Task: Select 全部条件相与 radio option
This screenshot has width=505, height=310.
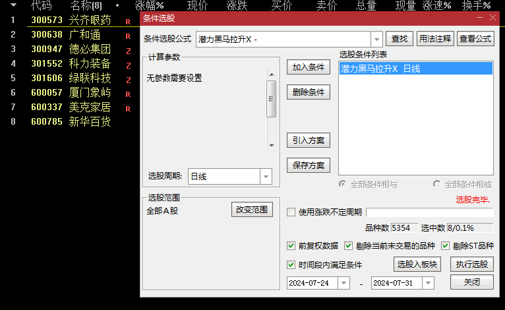Action: [342, 184]
